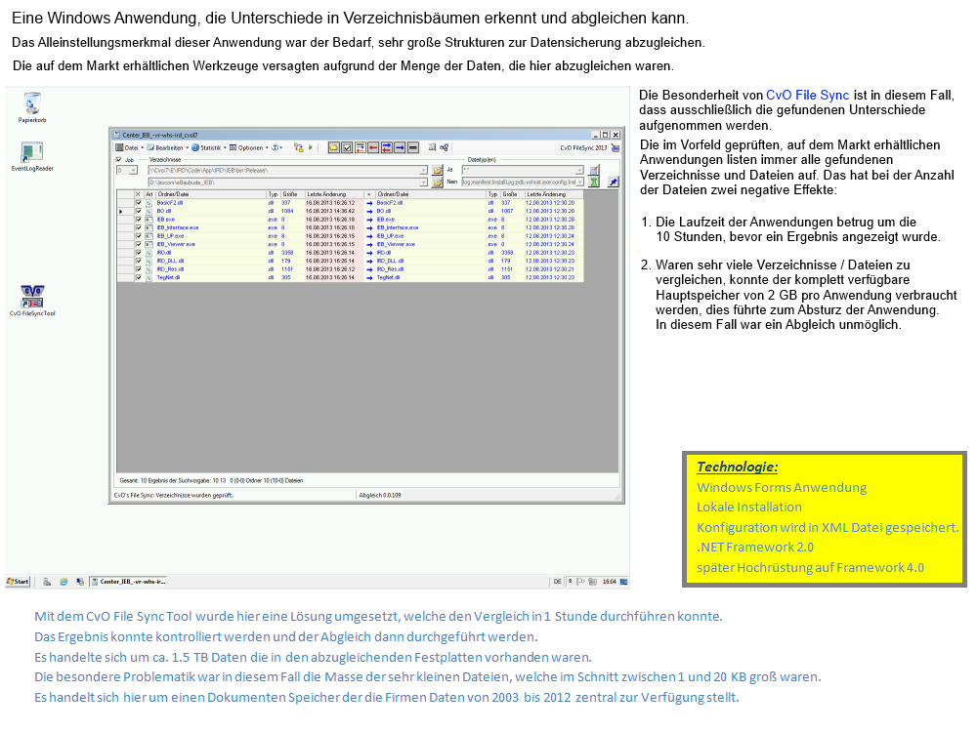Click status text Abgleich 0.0.109
The height and width of the screenshot is (732, 977).
(380, 496)
